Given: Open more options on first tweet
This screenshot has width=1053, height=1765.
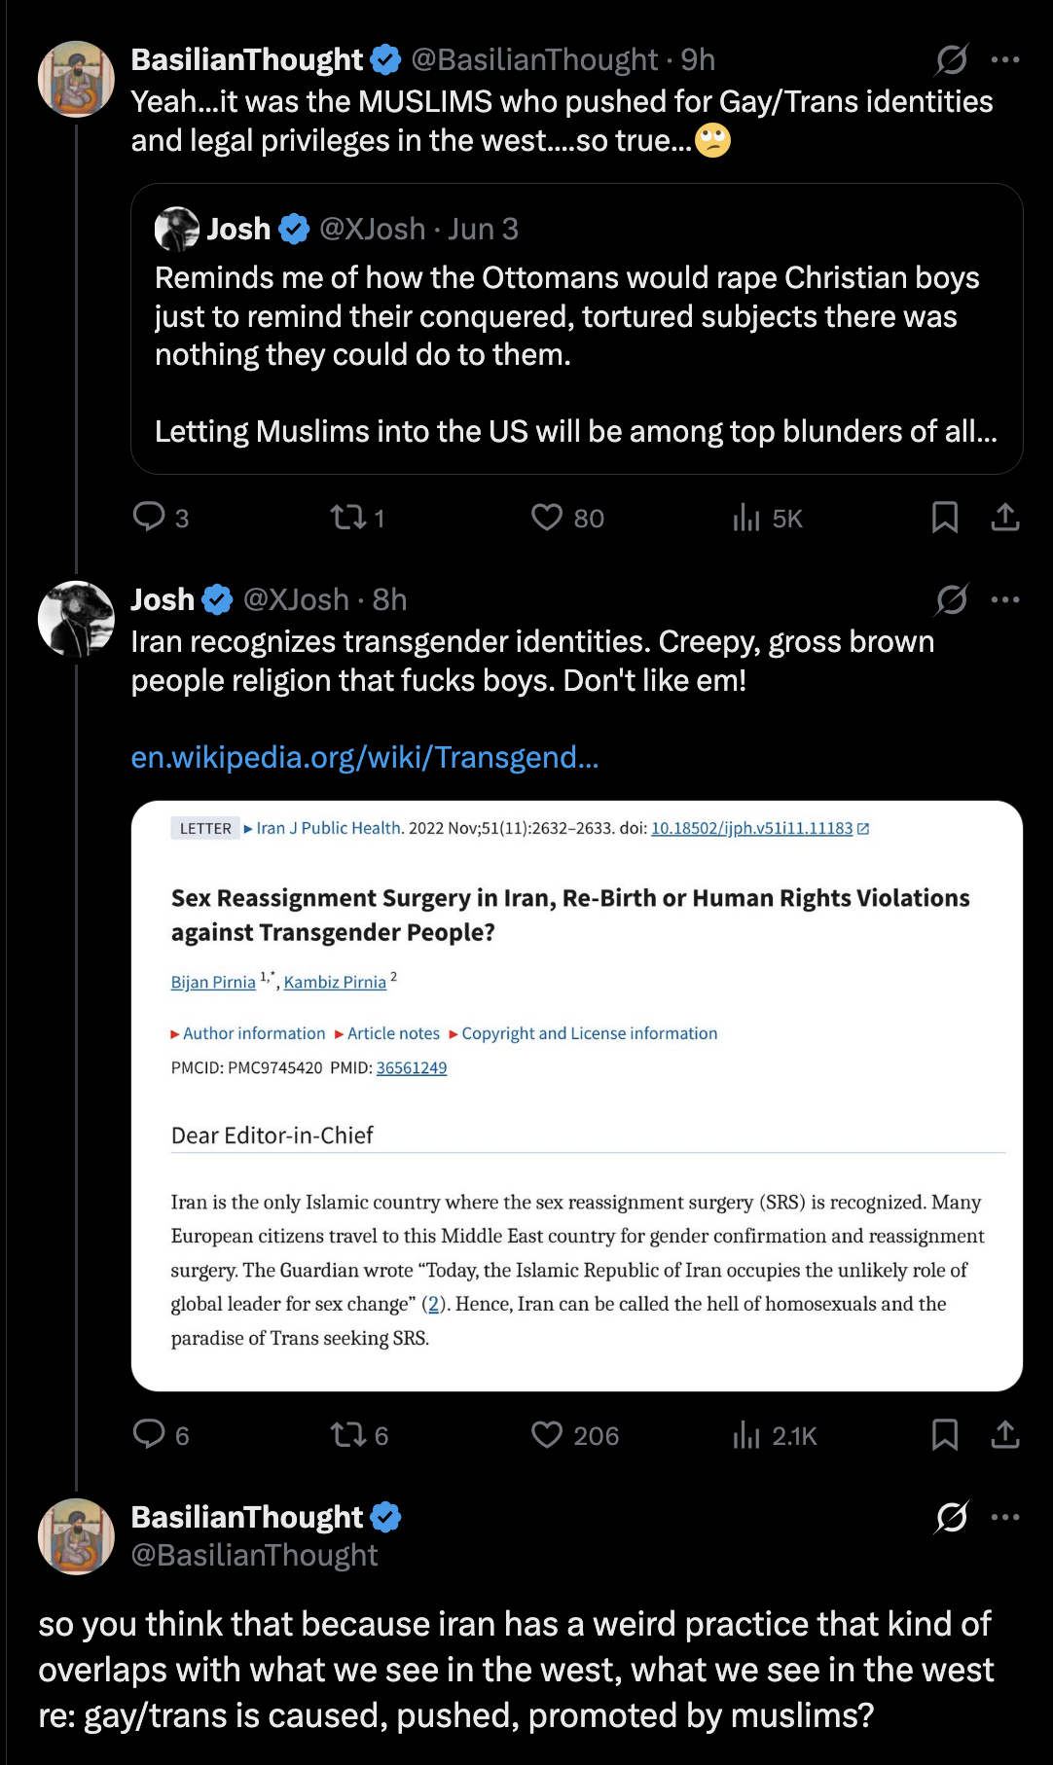Looking at the screenshot, I should coord(1005,59).
